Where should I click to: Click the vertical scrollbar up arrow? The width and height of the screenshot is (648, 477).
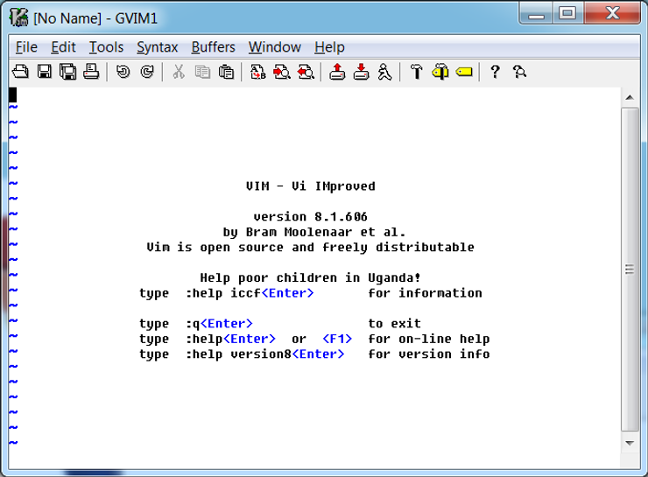(627, 96)
